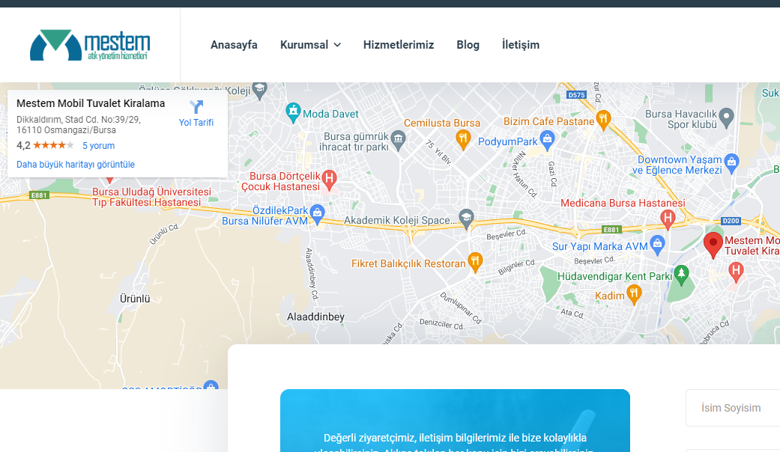
Task: Select Sur Yapı Marka AVM shopping pin
Action: point(657,245)
